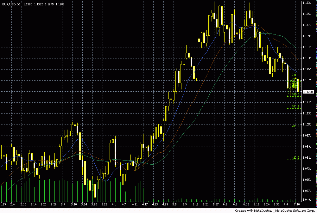Click the 1.1211 price axis label

click(x=307, y=102)
